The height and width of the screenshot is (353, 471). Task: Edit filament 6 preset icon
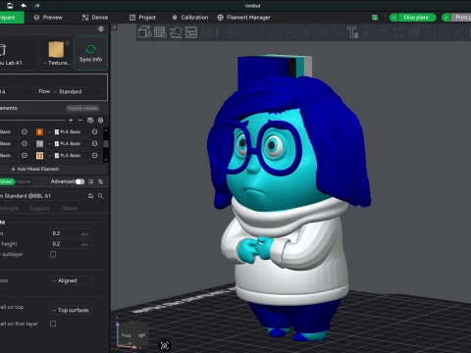(94, 131)
